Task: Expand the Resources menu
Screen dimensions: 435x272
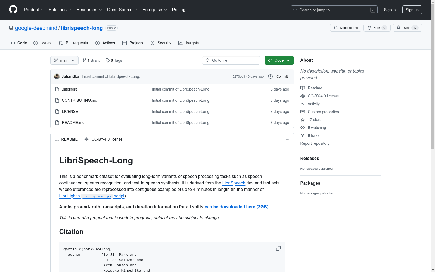Action: (x=89, y=10)
